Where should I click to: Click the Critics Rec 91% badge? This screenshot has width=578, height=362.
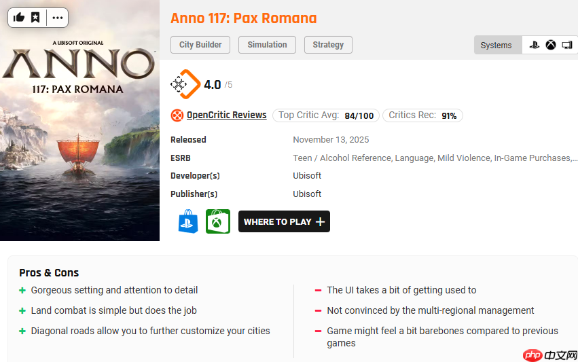[422, 115]
